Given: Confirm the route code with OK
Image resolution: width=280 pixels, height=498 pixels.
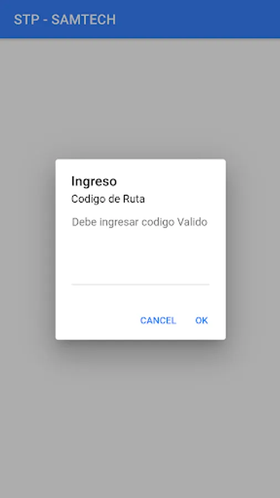Looking at the screenshot, I should [201, 320].
